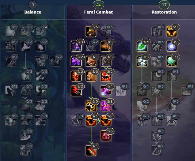Image resolution: width=195 pixels, height=161 pixels.
Task: Open the Balance tree header
Action: point(33,12)
